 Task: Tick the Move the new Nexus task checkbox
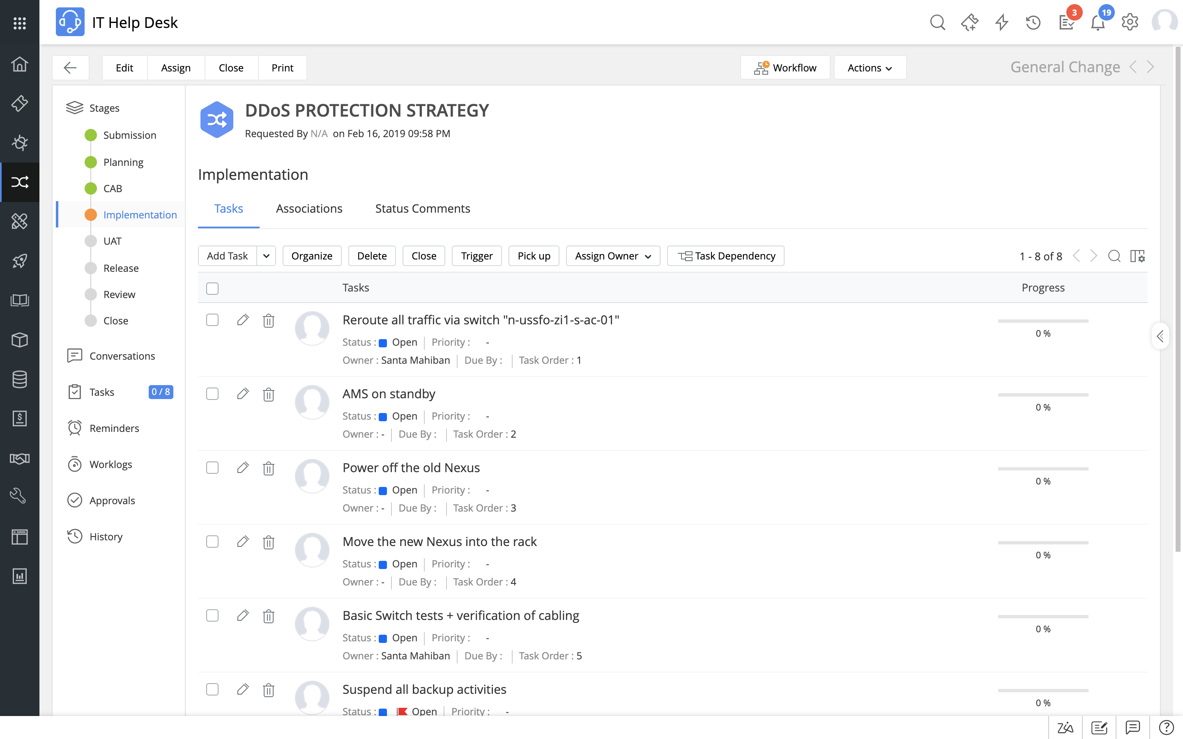(212, 542)
